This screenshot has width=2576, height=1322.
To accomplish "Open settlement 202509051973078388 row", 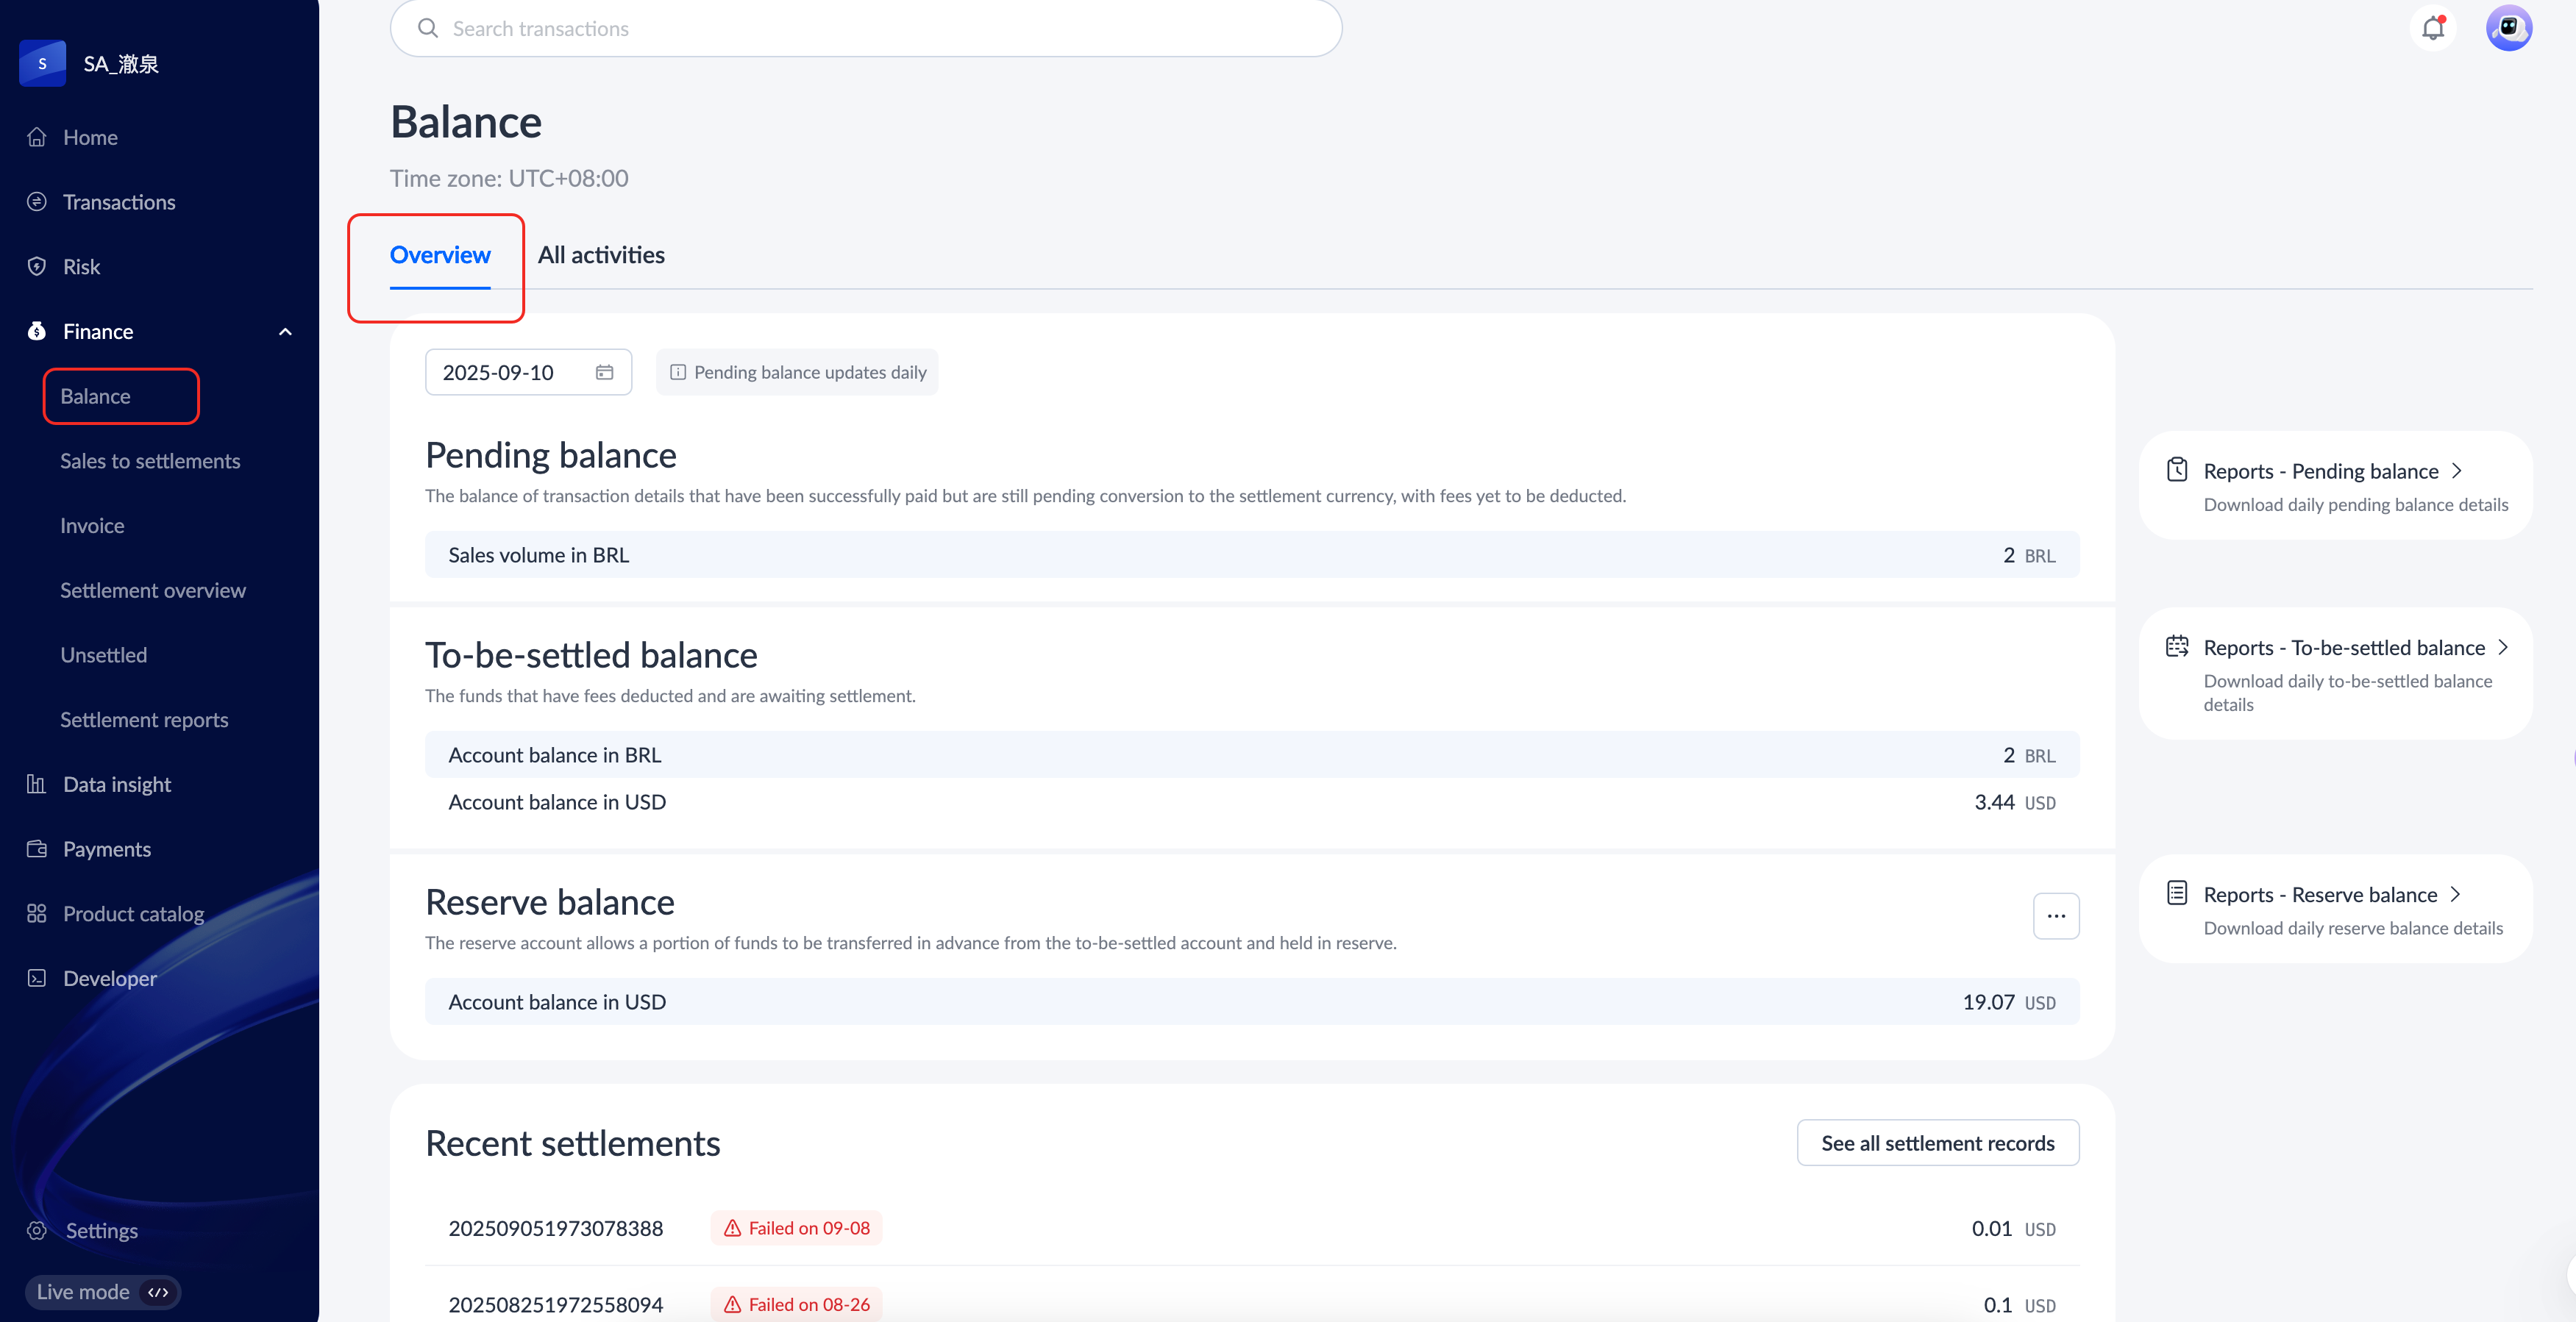I will coord(556,1228).
